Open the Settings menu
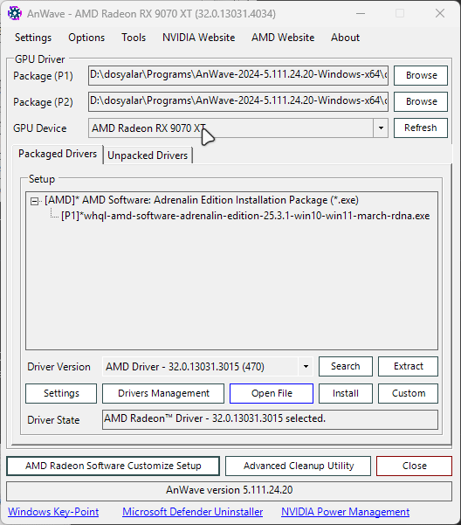Viewport: 461px width, 525px height. (33, 38)
